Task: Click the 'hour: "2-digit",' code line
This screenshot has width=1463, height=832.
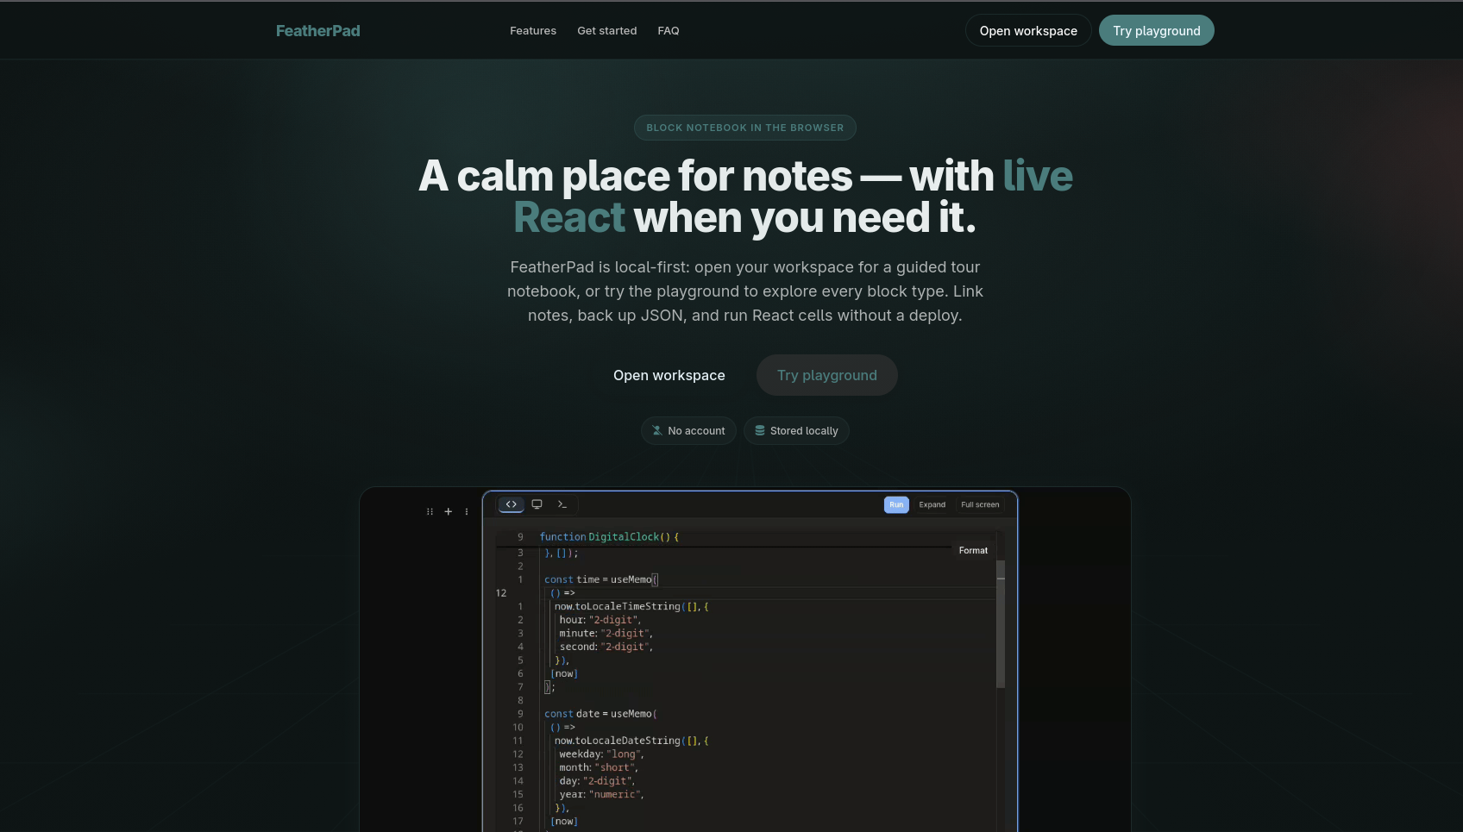Action: 600,620
